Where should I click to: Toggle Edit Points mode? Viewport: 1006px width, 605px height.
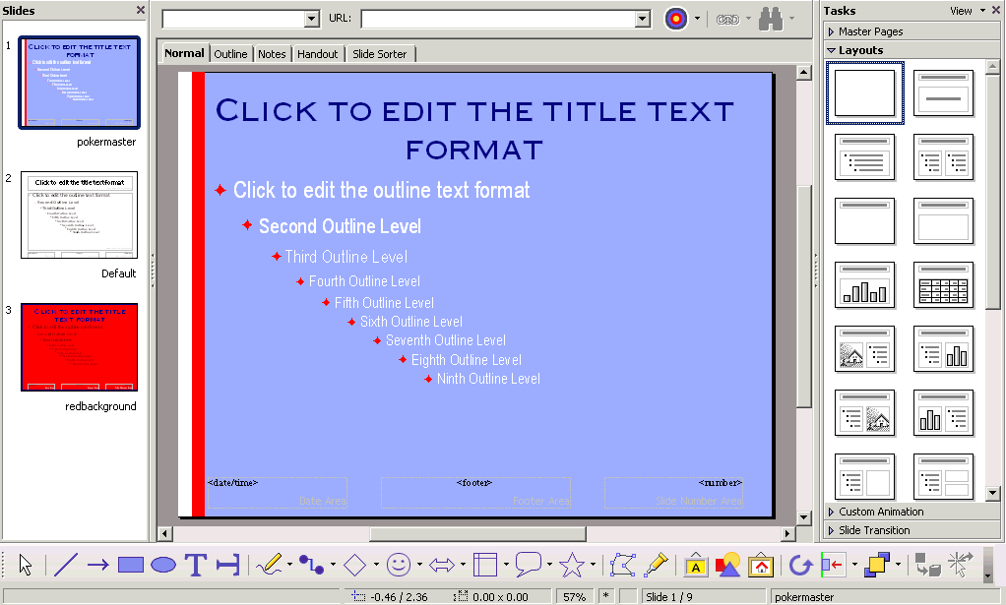tap(623, 565)
